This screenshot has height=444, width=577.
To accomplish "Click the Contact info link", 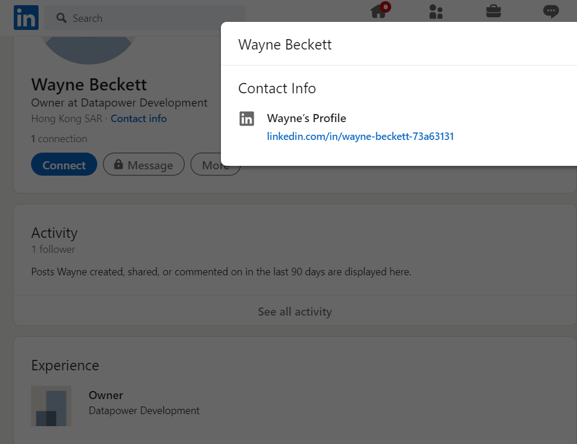I will 139,119.
